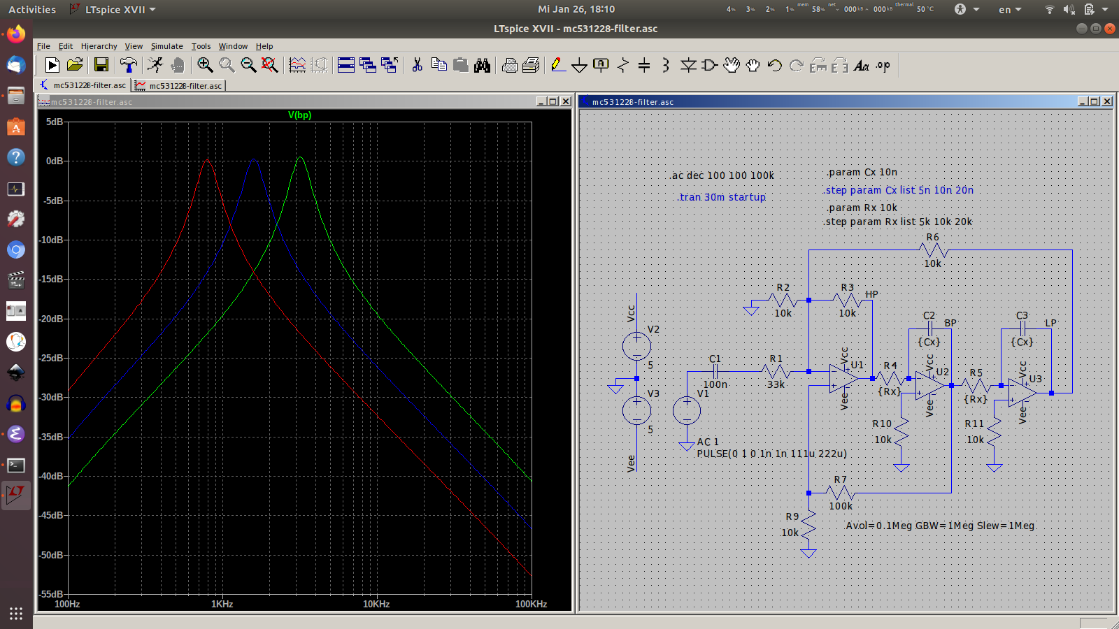Click the '.param Rx 10k' directive
This screenshot has height=629, width=1119.
pyautogui.click(x=862, y=208)
